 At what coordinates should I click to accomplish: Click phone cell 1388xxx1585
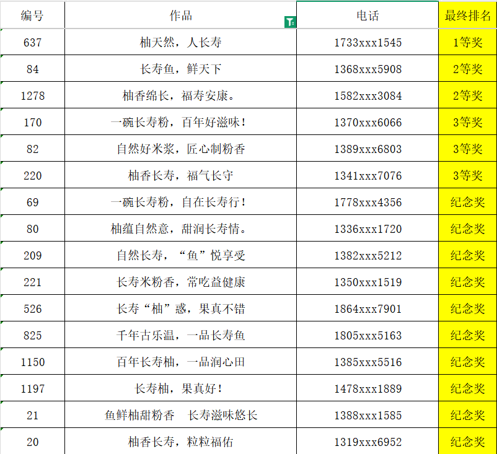[x=367, y=415]
